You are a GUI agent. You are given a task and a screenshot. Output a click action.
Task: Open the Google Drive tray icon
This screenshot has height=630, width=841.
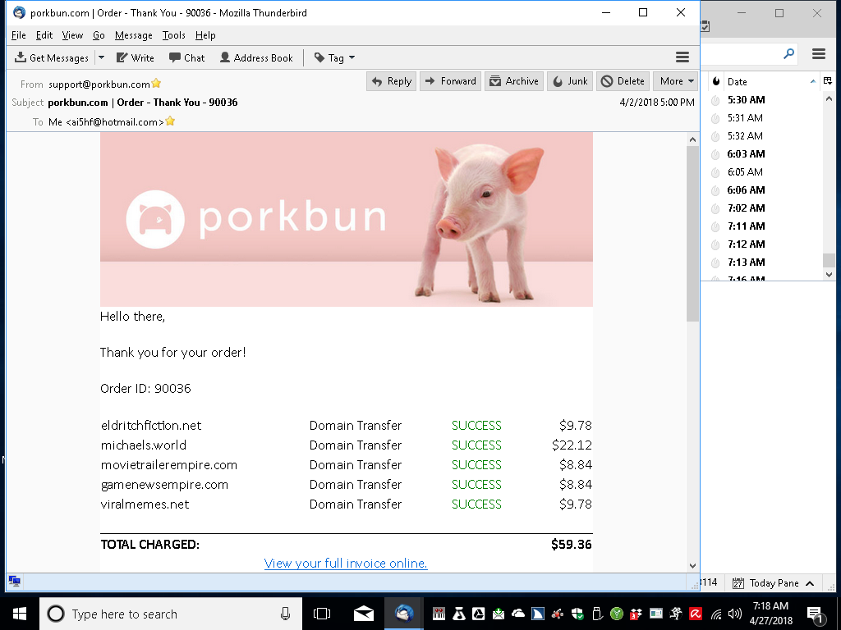479,614
